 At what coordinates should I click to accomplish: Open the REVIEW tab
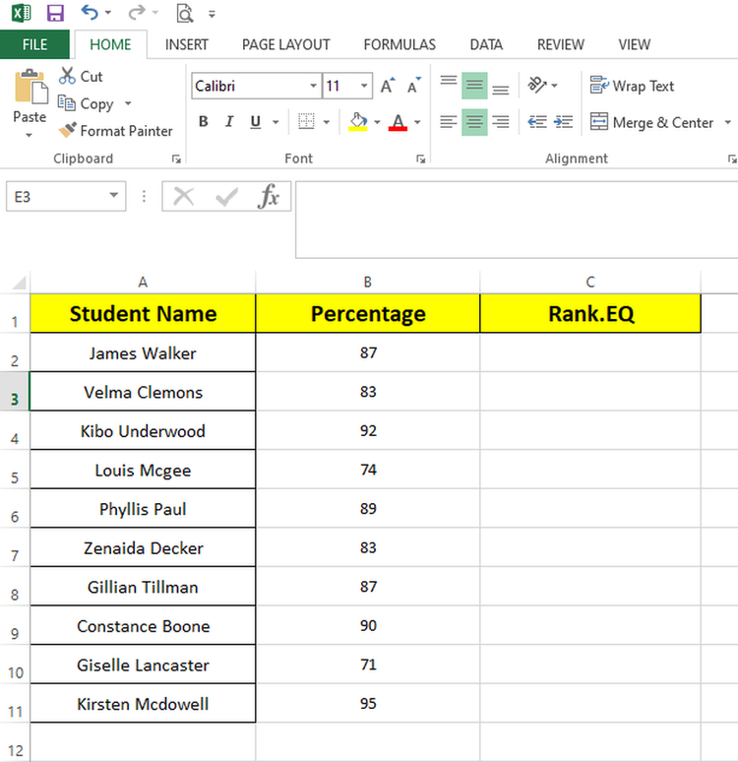pyautogui.click(x=561, y=44)
